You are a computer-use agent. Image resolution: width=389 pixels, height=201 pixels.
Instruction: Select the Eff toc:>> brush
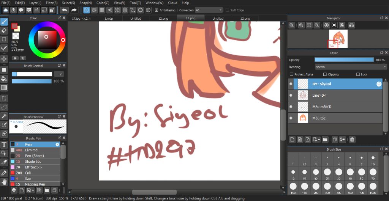pos(35,167)
